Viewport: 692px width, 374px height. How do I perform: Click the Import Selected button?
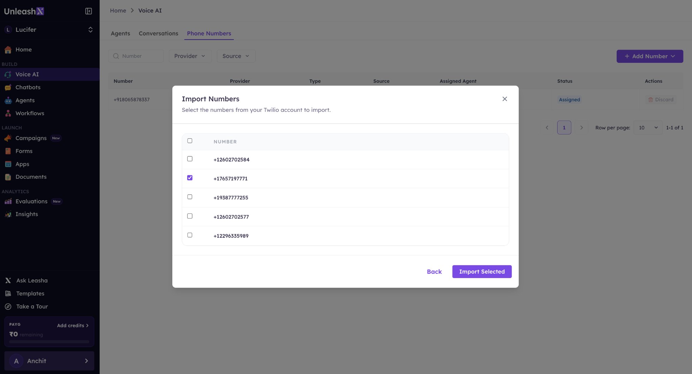(x=482, y=272)
